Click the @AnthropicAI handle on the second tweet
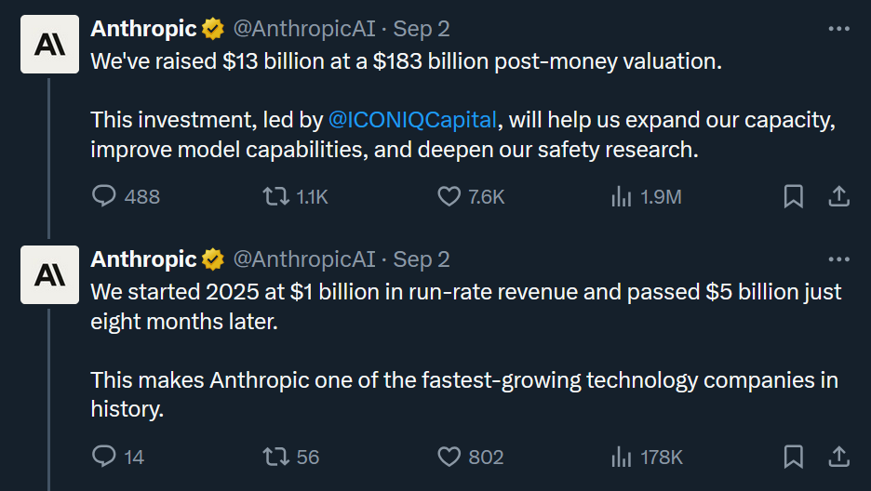The height and width of the screenshot is (491, 871). (x=303, y=259)
